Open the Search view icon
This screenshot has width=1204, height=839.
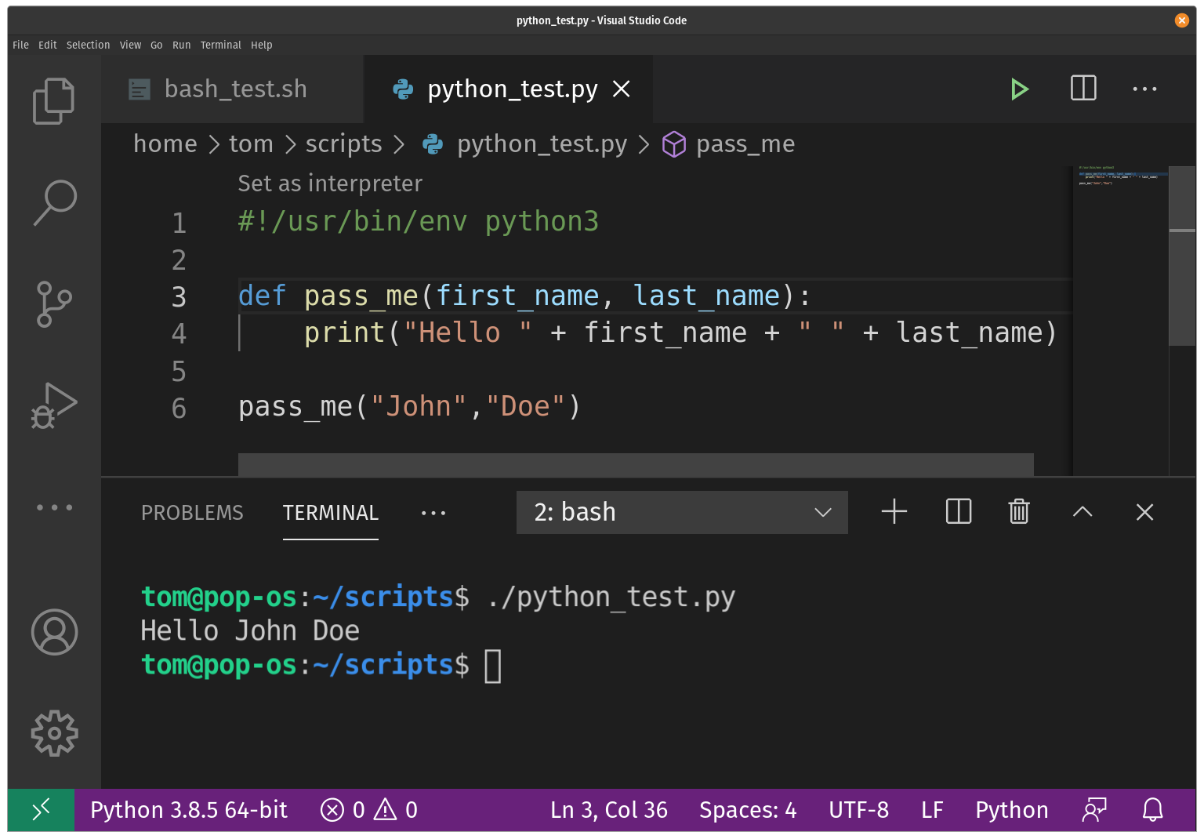(54, 202)
